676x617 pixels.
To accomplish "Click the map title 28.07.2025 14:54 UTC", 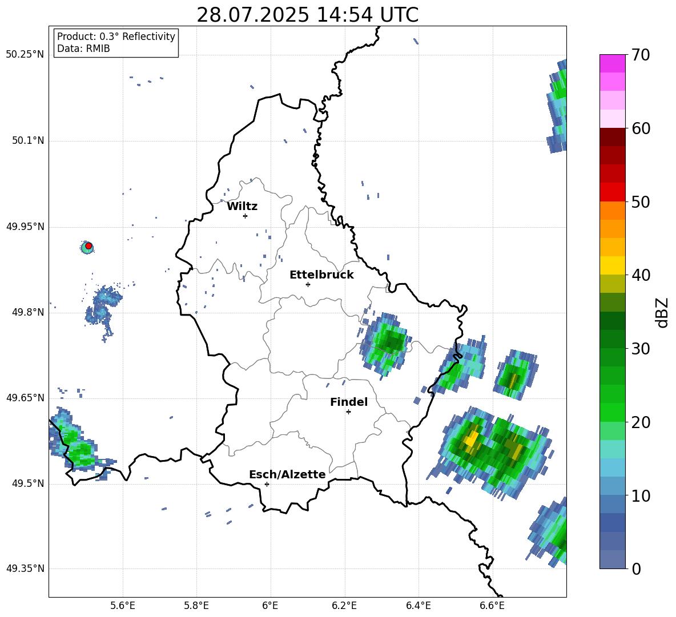I will coord(307,15).
